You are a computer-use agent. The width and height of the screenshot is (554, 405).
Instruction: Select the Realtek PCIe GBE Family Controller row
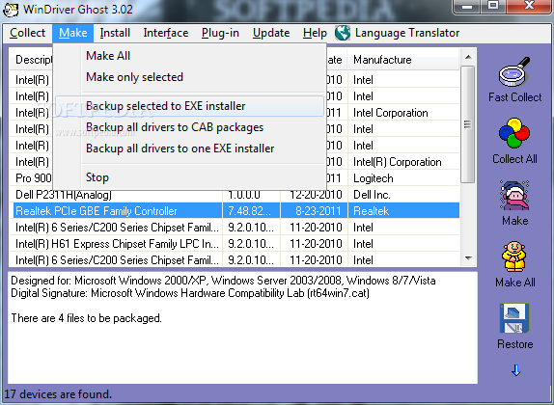[x=236, y=211]
